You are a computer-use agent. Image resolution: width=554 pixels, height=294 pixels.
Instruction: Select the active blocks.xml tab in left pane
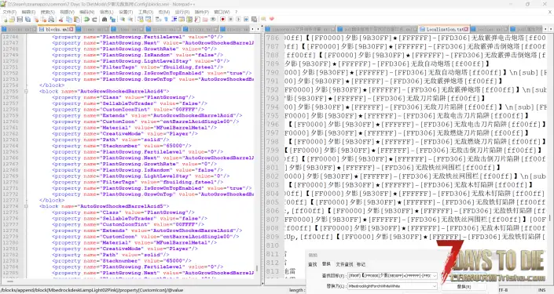coord(56,29)
